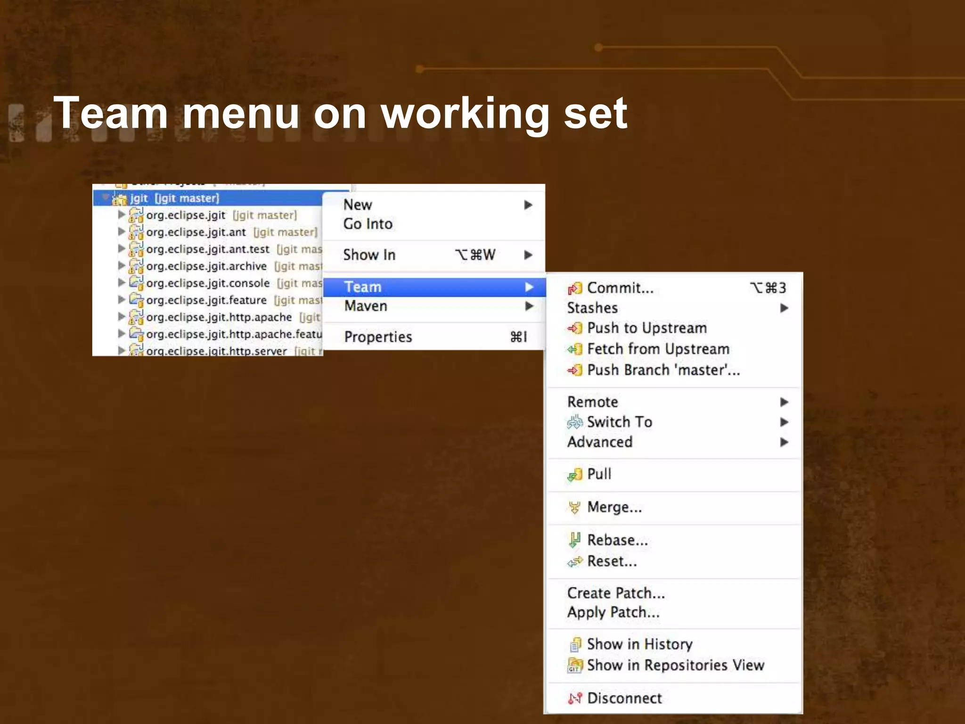Open Properties from the context menu

click(x=434, y=337)
